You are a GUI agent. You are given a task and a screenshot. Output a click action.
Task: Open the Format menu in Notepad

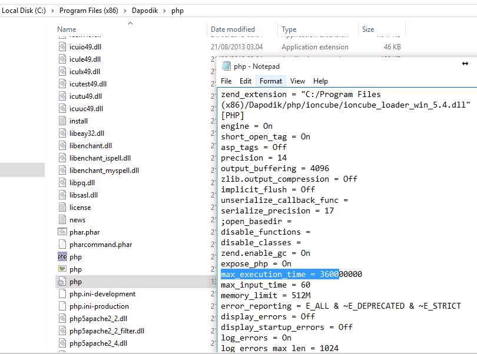(270, 81)
